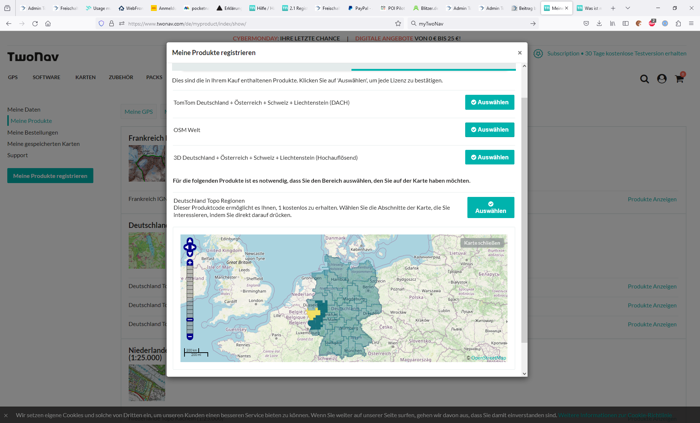This screenshot has height=423, width=700.
Task: Click the map zoom slider handle
Action: (x=190, y=319)
